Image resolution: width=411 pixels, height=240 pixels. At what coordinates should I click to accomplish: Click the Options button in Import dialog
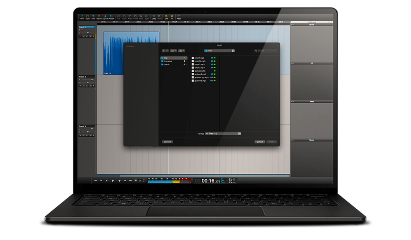[x=167, y=142]
